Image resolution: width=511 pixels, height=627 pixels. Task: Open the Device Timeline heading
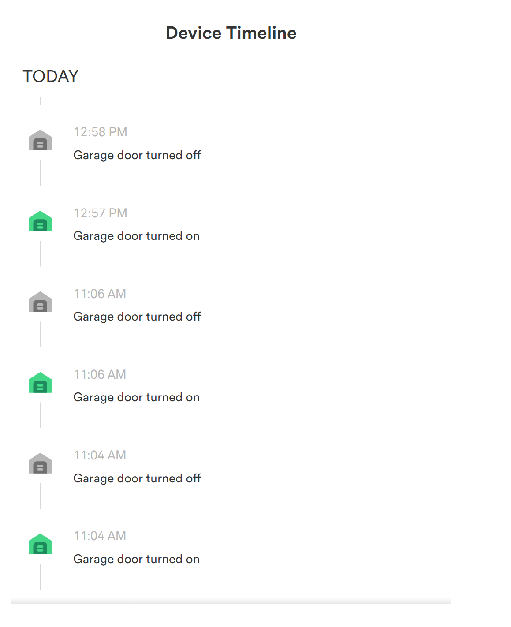click(x=231, y=33)
